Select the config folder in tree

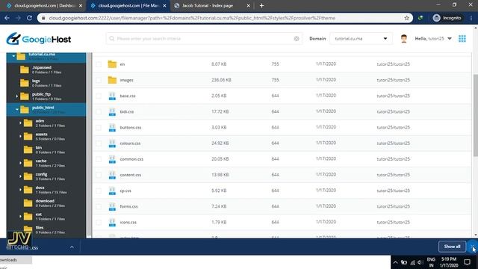[x=46, y=176]
